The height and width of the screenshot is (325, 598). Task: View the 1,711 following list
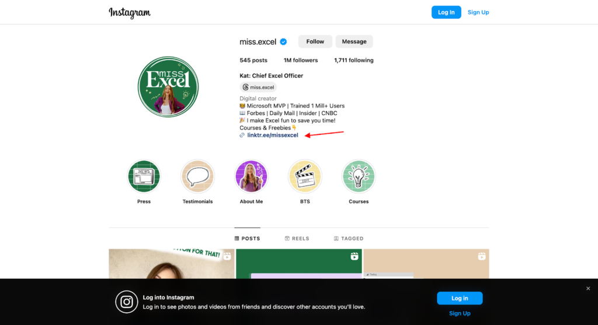pos(353,60)
